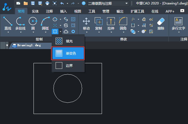Select the 移动 move tool
The width and height of the screenshot is (188, 124).
point(86,24)
